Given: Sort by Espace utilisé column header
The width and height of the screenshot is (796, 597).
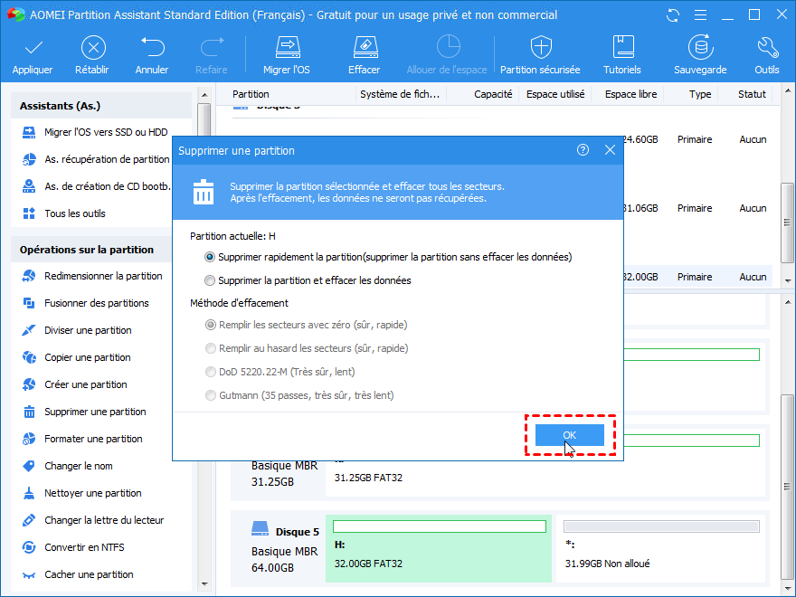Looking at the screenshot, I should [x=554, y=94].
